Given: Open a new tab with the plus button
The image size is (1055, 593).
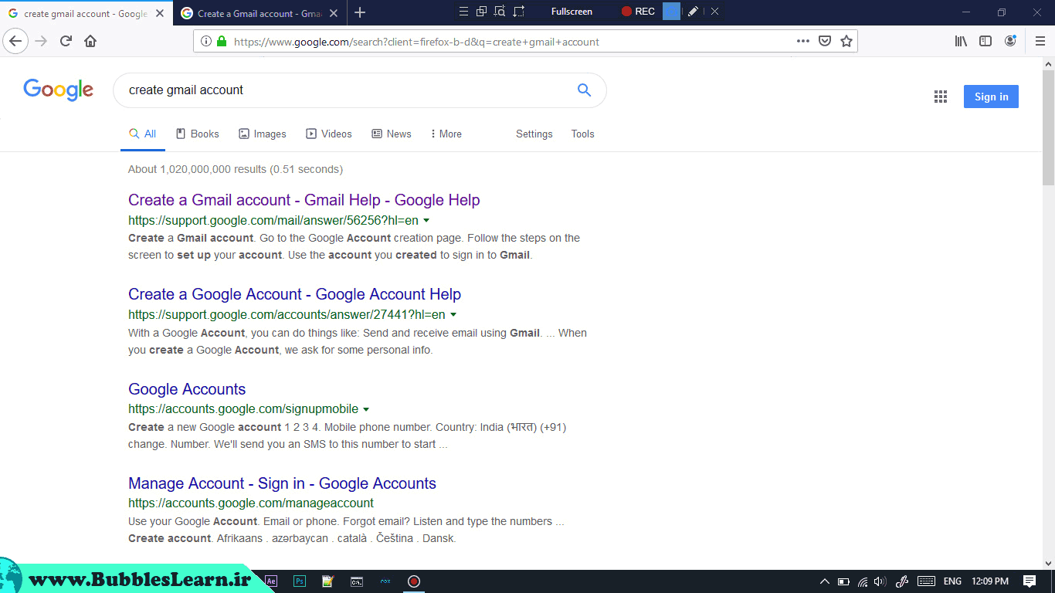Looking at the screenshot, I should (x=360, y=12).
